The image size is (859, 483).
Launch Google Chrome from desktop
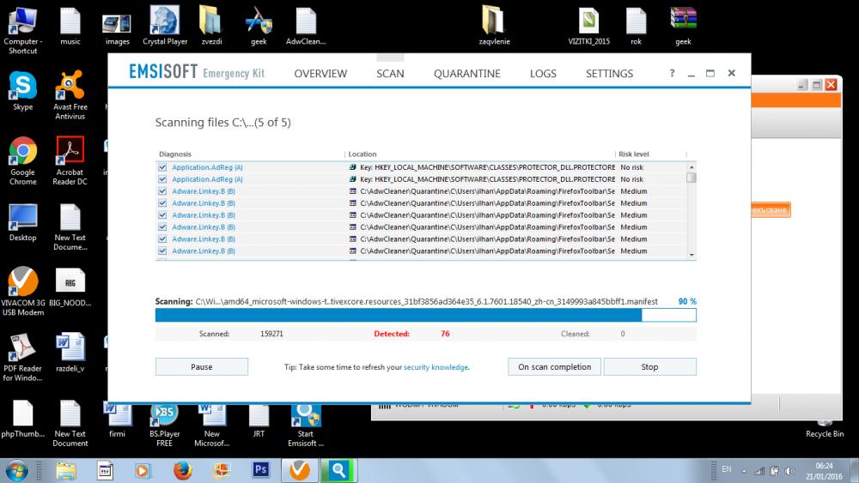tap(22, 160)
